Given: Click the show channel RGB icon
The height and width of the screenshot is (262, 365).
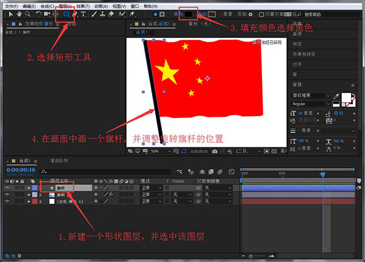Looking at the screenshot, I should click(229, 151).
